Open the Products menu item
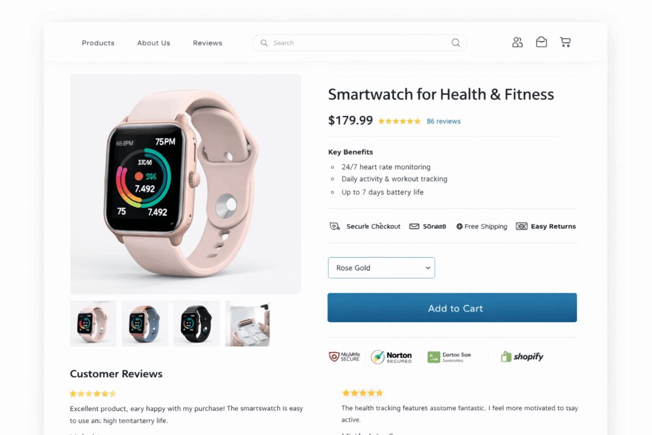The height and width of the screenshot is (435, 652). [x=98, y=43]
